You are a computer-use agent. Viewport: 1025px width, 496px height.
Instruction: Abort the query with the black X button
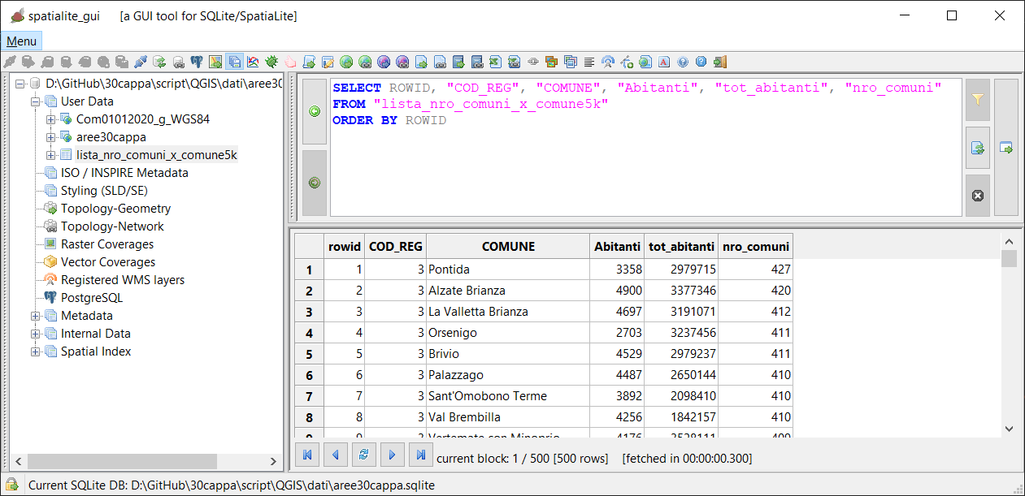click(x=978, y=196)
